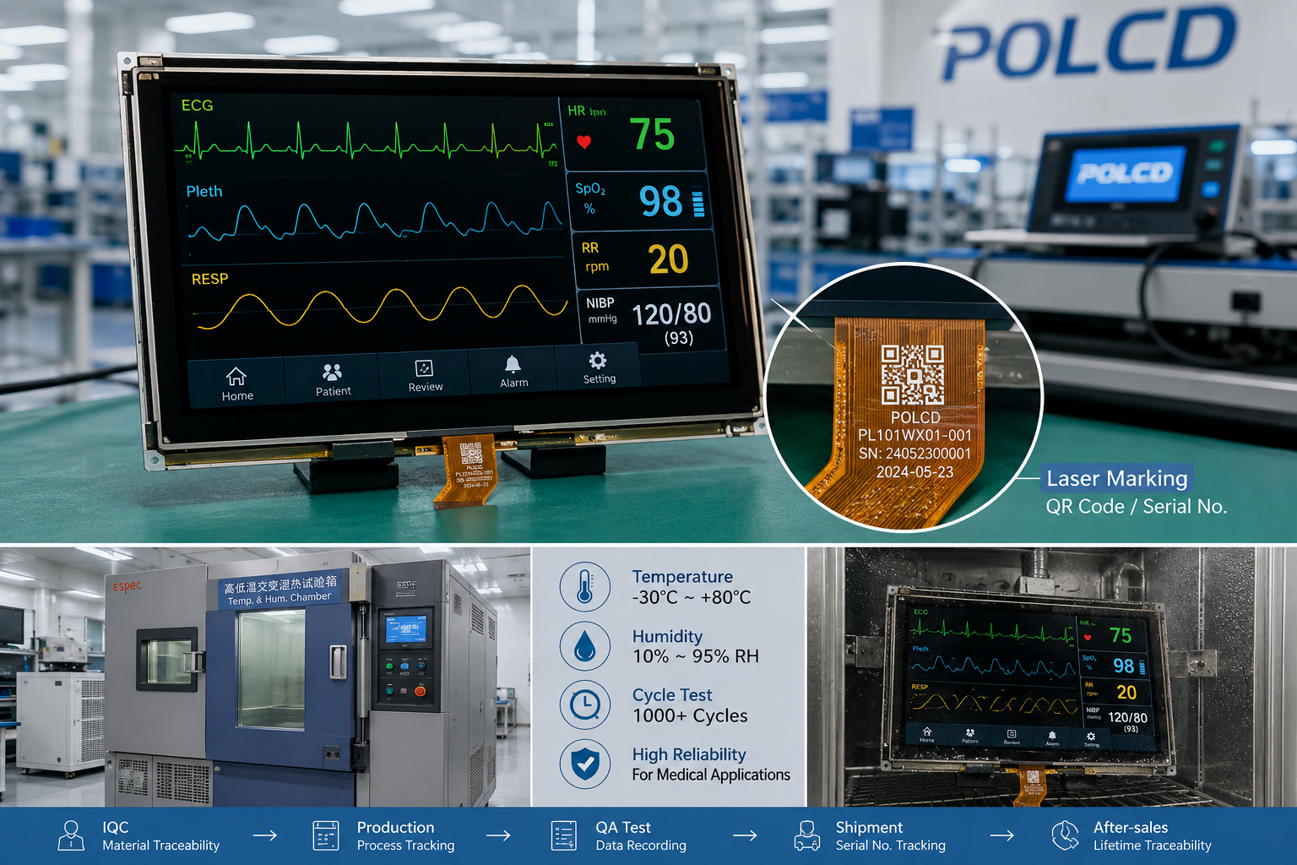Click the thermometer Temperature icon
Viewport: 1297px width, 865px height.
tap(584, 586)
